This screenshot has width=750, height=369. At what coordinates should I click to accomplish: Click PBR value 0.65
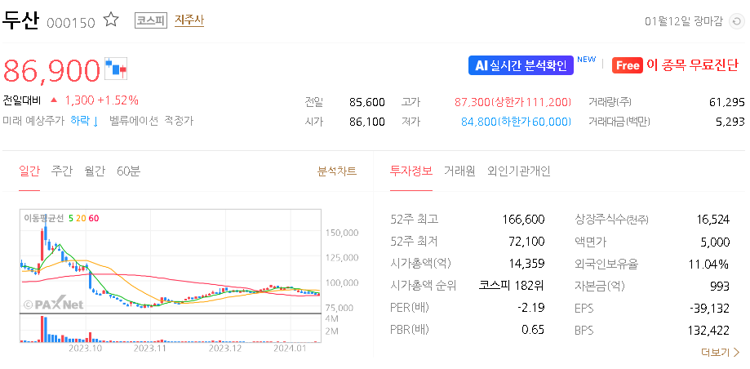point(534,330)
